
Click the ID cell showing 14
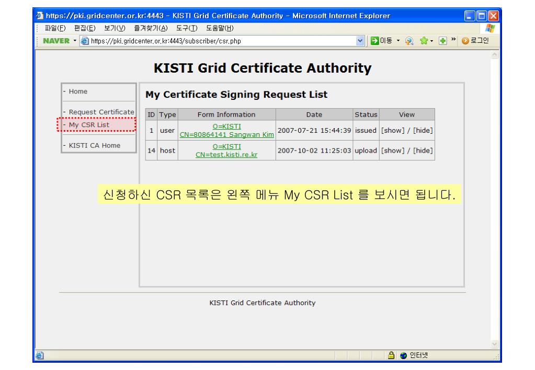tap(152, 151)
